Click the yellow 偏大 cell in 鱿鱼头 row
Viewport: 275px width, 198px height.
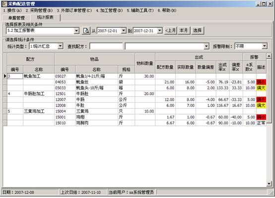tap(261, 88)
